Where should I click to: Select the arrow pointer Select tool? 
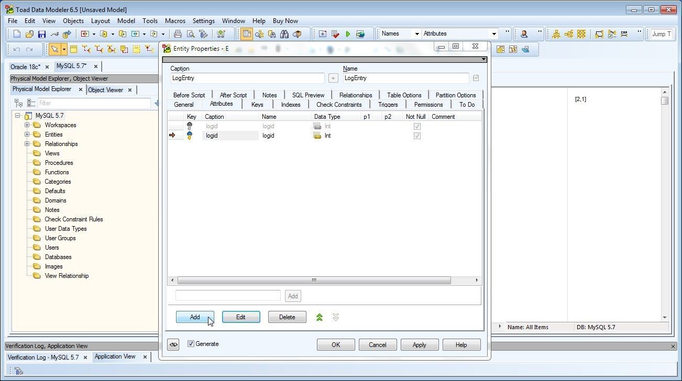(x=54, y=49)
